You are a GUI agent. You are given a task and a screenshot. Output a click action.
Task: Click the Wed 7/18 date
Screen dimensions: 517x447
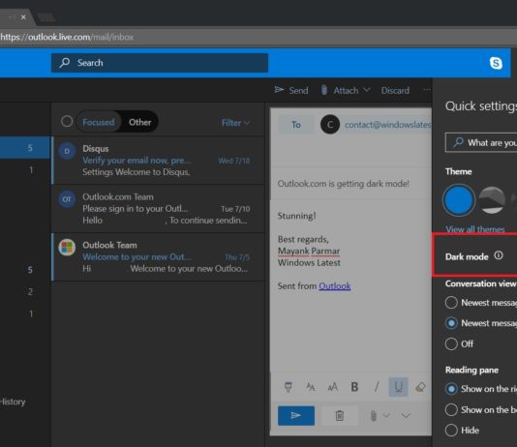(x=233, y=161)
